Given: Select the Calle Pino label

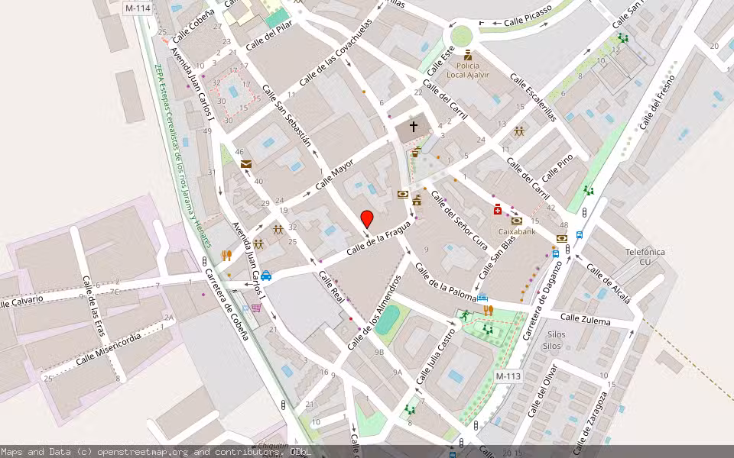Looking at the screenshot, I should pos(557,168).
